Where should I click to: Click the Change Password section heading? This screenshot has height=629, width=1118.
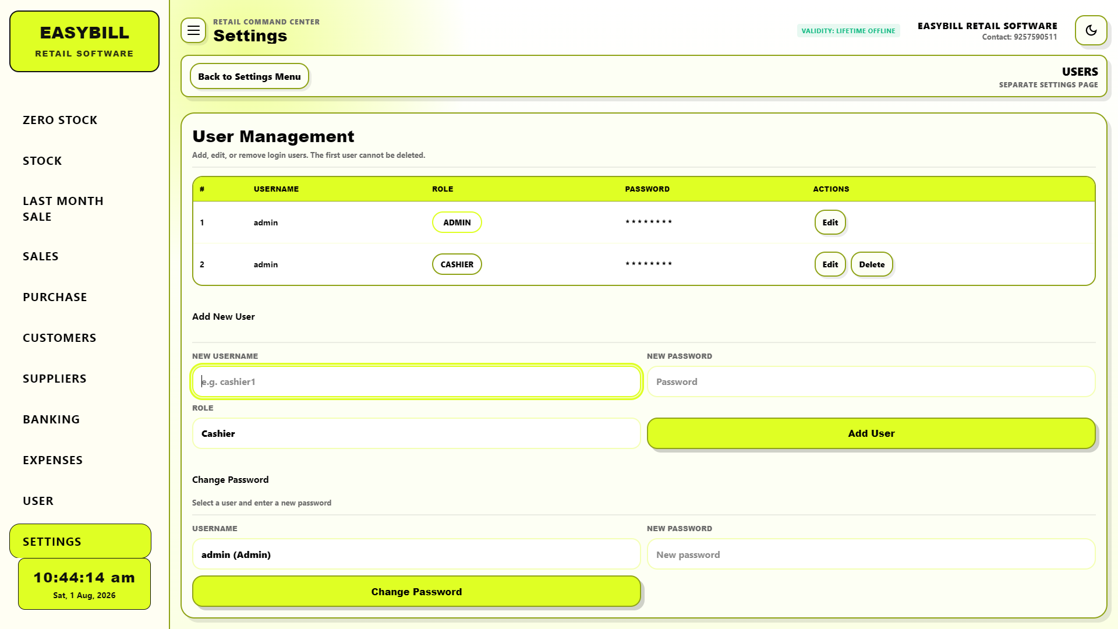pyautogui.click(x=231, y=480)
